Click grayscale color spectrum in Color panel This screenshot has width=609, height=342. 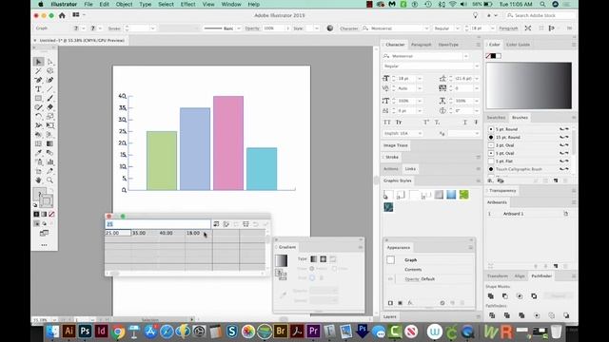click(529, 85)
